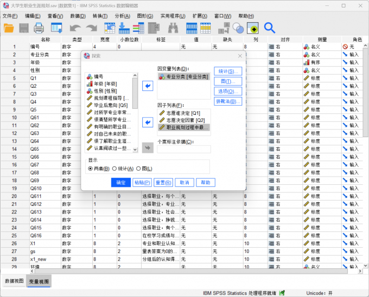Select 志愿谁决定 [Q1] in factor list
Screen dimensions: 369x297
(183, 113)
